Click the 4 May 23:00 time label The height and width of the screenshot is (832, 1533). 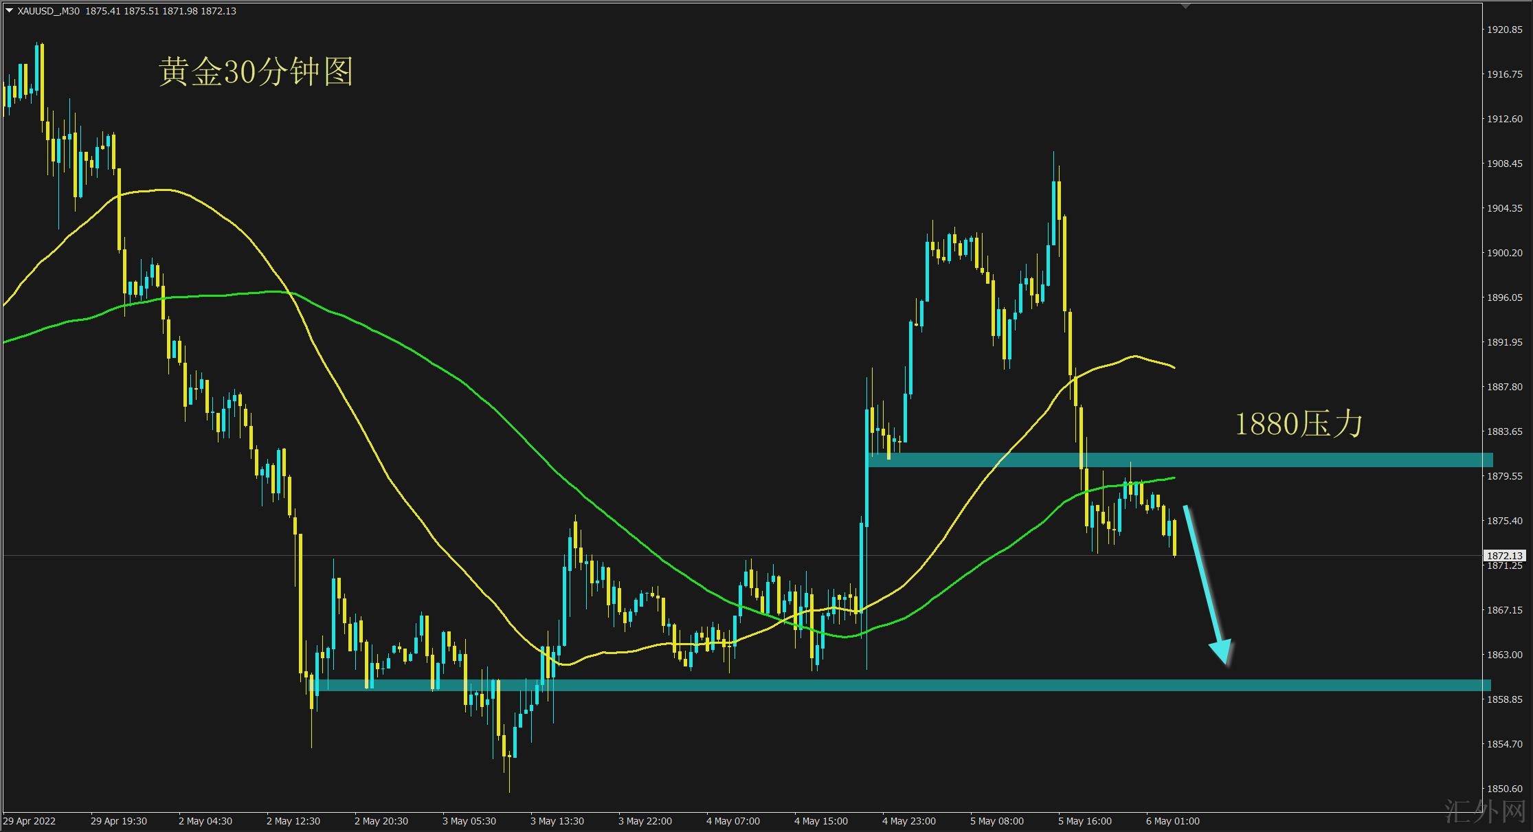coord(908,821)
